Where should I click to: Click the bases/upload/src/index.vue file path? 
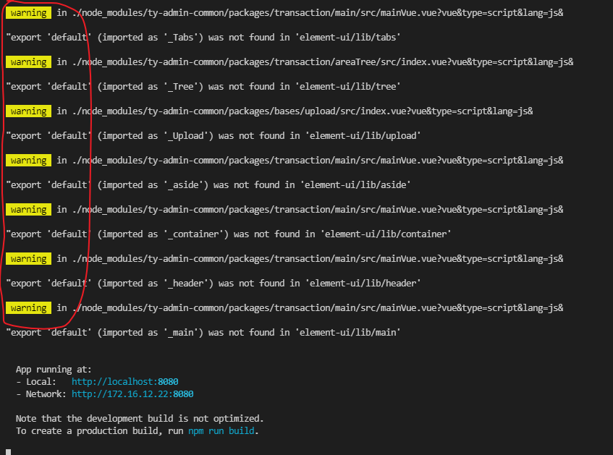303,111
